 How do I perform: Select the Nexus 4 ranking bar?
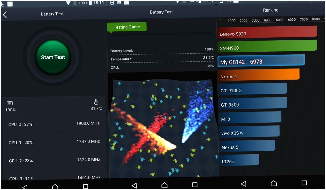258,75
